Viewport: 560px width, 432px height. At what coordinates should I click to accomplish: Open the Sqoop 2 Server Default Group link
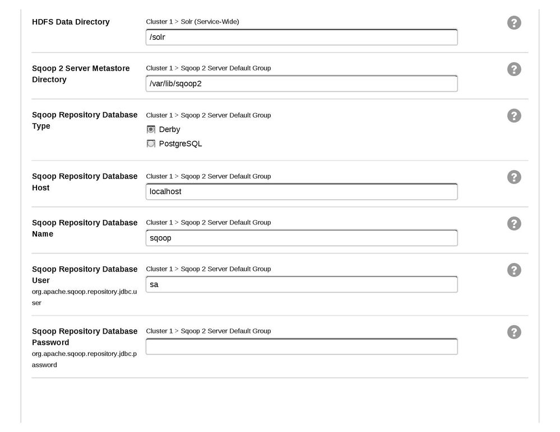(x=228, y=68)
